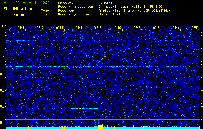This screenshot has width=203, height=129.
Task: Click time marker 0347
Action: (x=137, y=28)
